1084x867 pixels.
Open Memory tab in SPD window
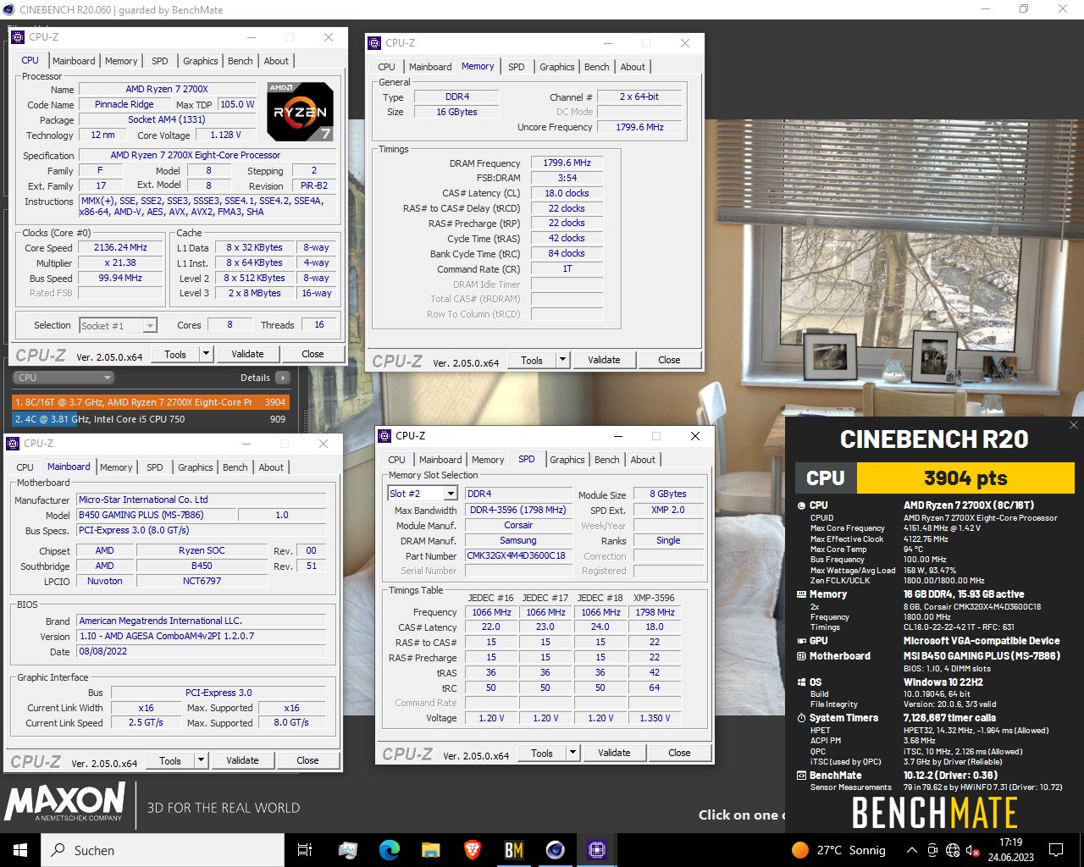click(x=488, y=460)
